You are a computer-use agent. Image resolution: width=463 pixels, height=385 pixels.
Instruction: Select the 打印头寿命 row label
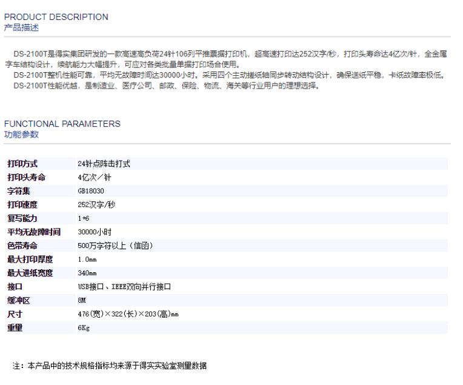[x=25, y=178]
